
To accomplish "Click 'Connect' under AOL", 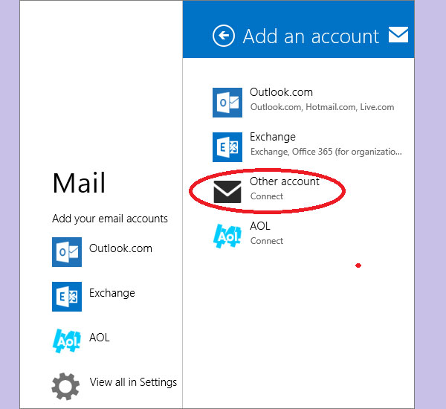I will pos(267,241).
